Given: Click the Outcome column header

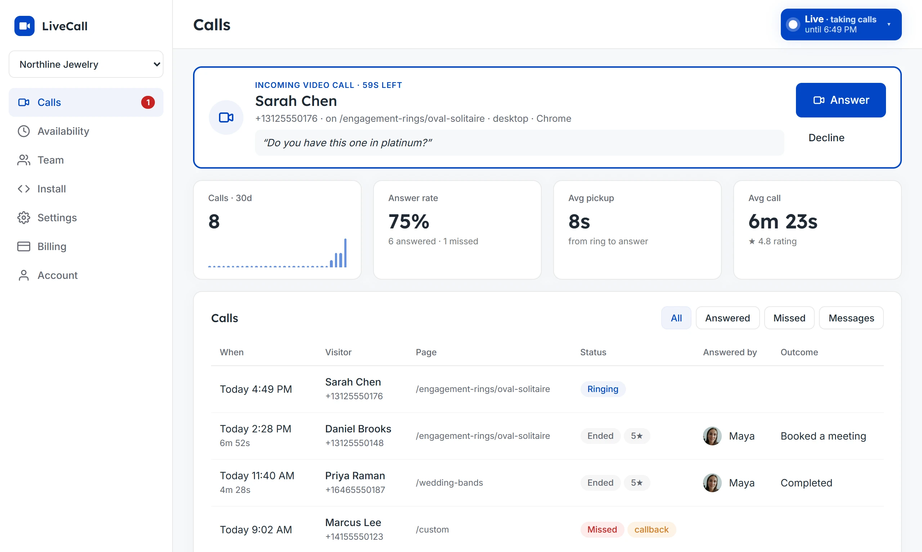Looking at the screenshot, I should click(799, 352).
